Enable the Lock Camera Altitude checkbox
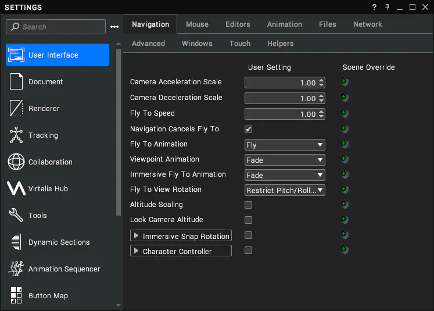Viewport: 434px width, 311px height. click(248, 220)
